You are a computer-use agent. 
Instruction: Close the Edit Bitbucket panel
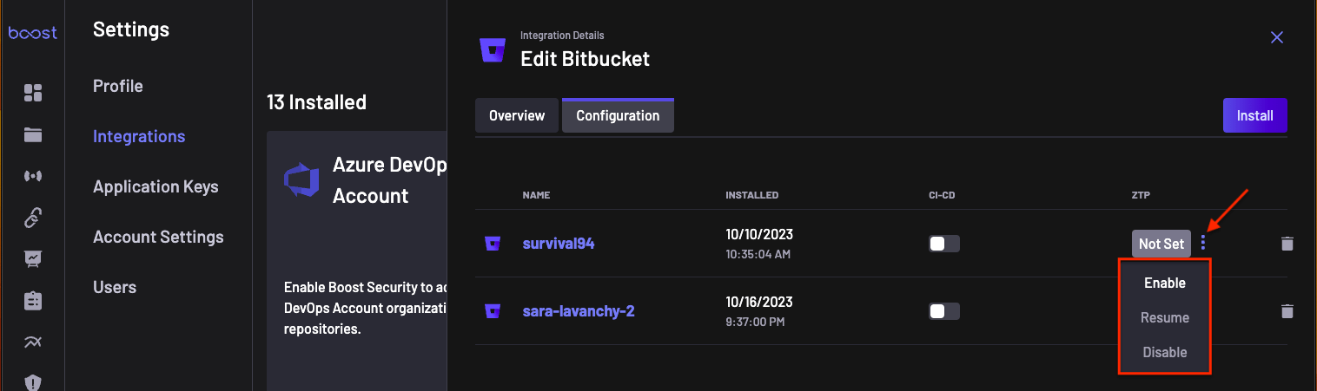1276,37
